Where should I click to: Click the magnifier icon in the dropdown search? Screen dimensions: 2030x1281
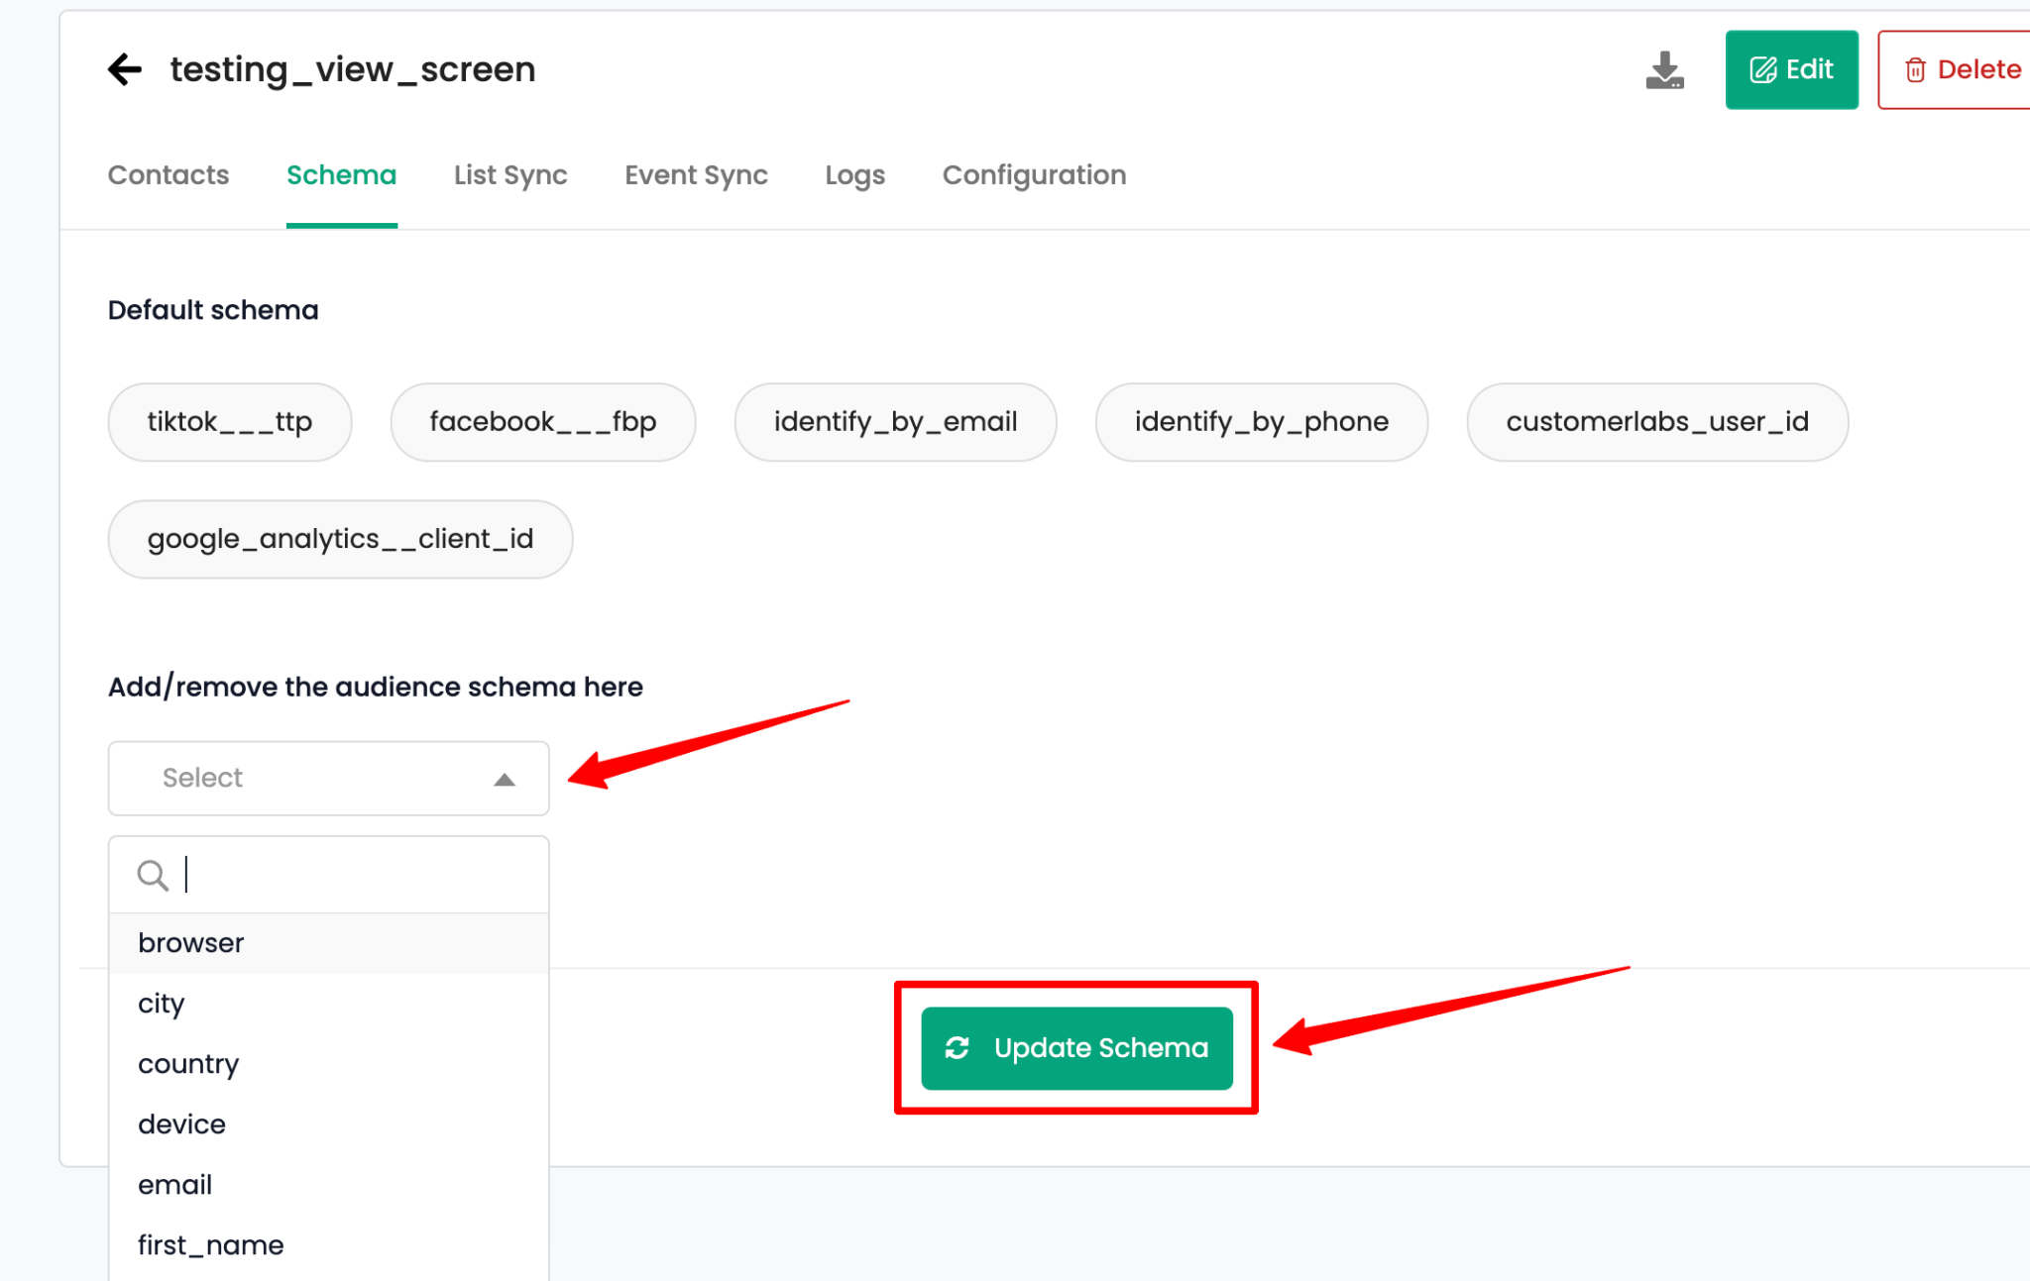point(152,875)
